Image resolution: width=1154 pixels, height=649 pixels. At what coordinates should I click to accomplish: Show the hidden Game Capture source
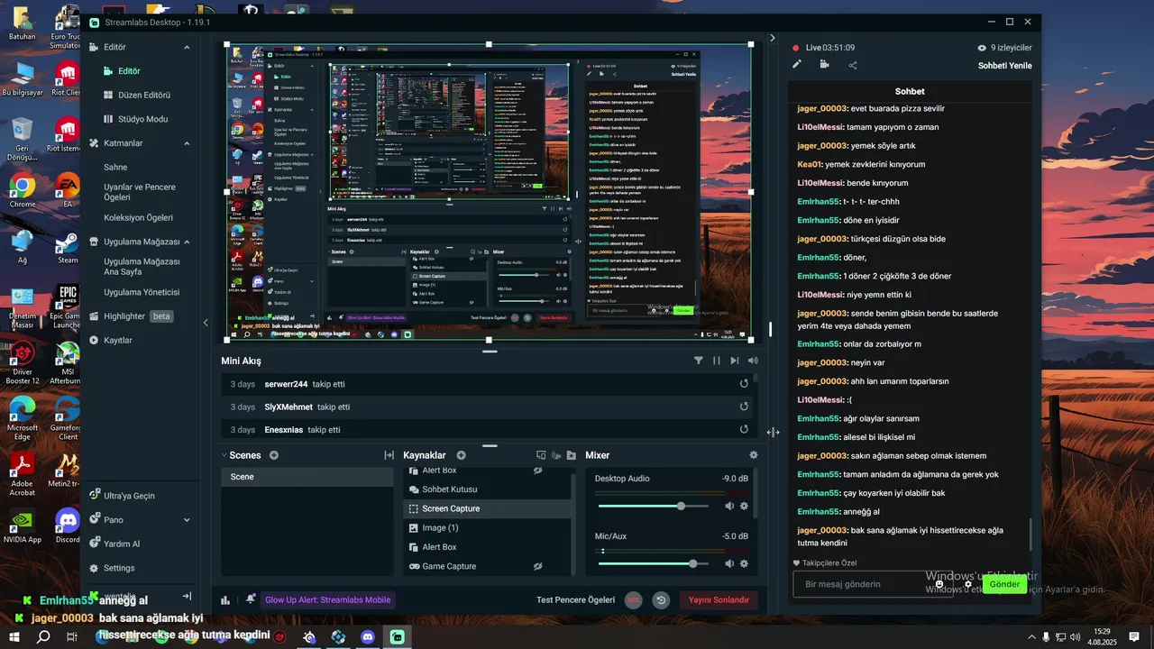537,566
